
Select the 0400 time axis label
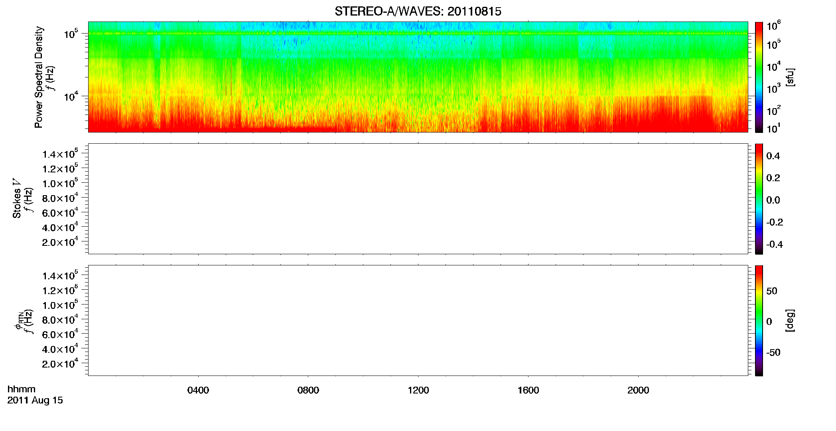pyautogui.click(x=198, y=390)
